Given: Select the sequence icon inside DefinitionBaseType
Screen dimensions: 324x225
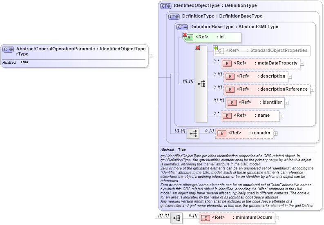Looking at the screenshot, I should tap(201, 84).
